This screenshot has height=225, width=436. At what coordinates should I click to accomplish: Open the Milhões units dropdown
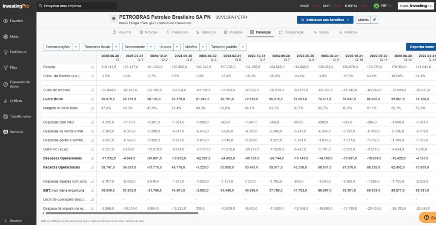point(195,47)
